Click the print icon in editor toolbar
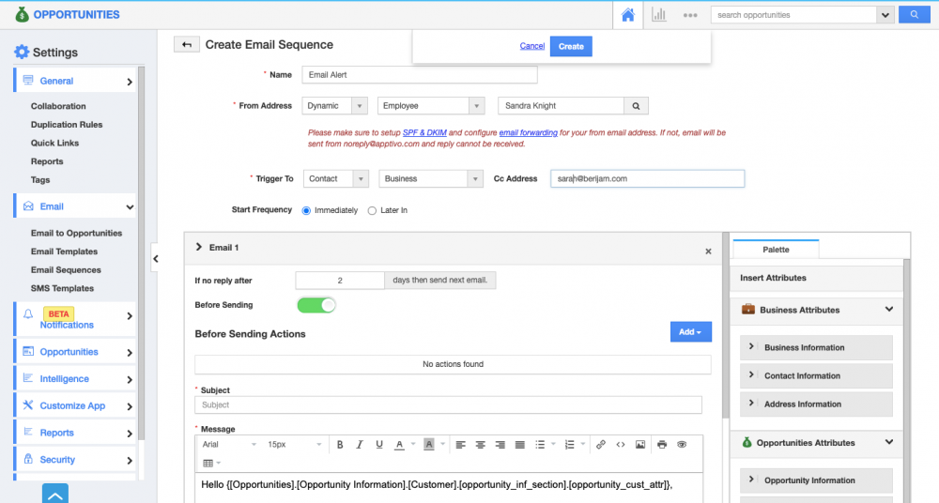This screenshot has height=503, width=939. click(x=662, y=445)
